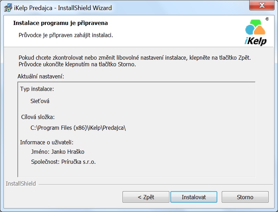
Task: Go back with the Zpět button
Action: click(146, 197)
